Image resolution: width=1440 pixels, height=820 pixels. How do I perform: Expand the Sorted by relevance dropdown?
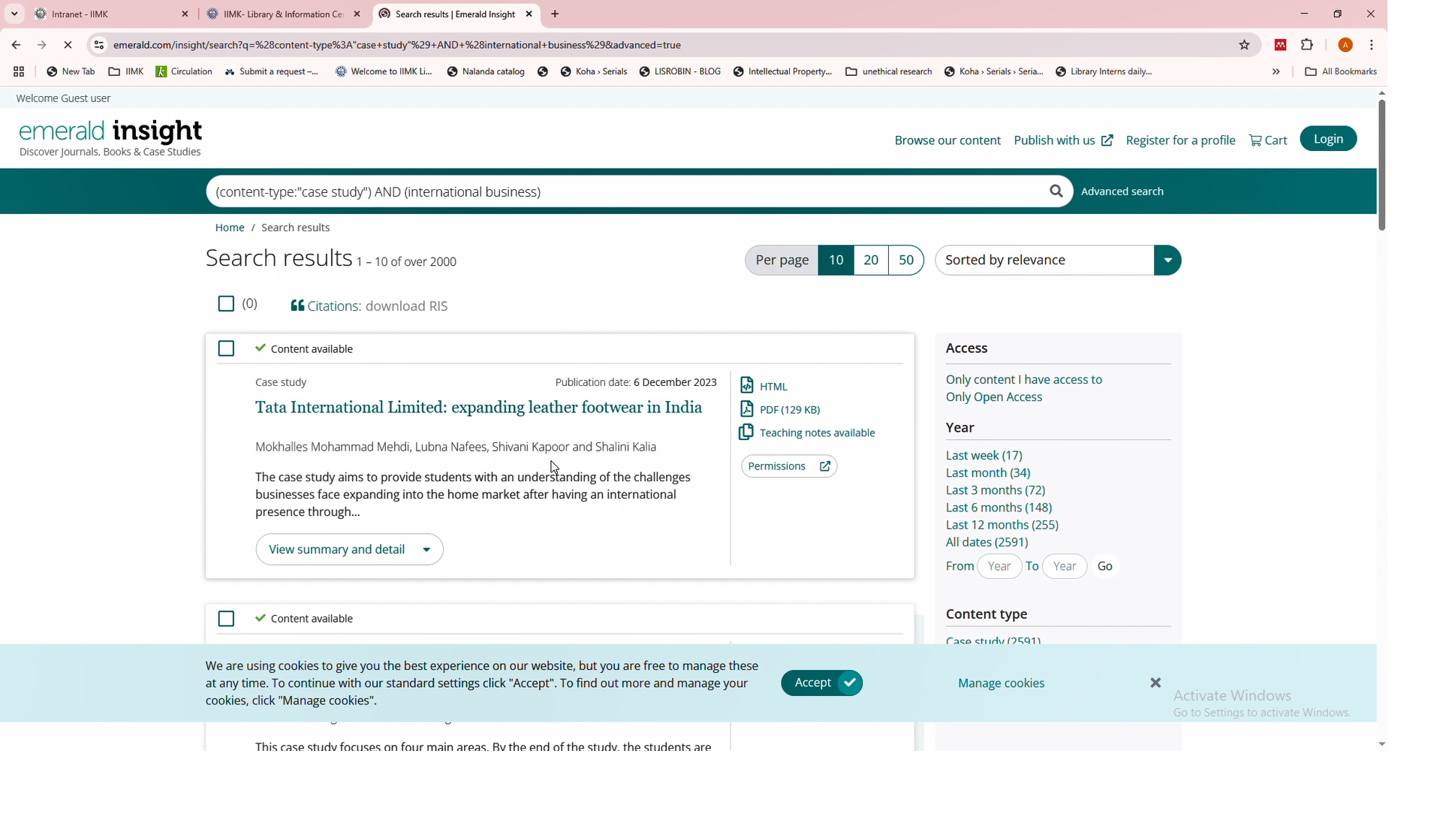tap(1167, 261)
